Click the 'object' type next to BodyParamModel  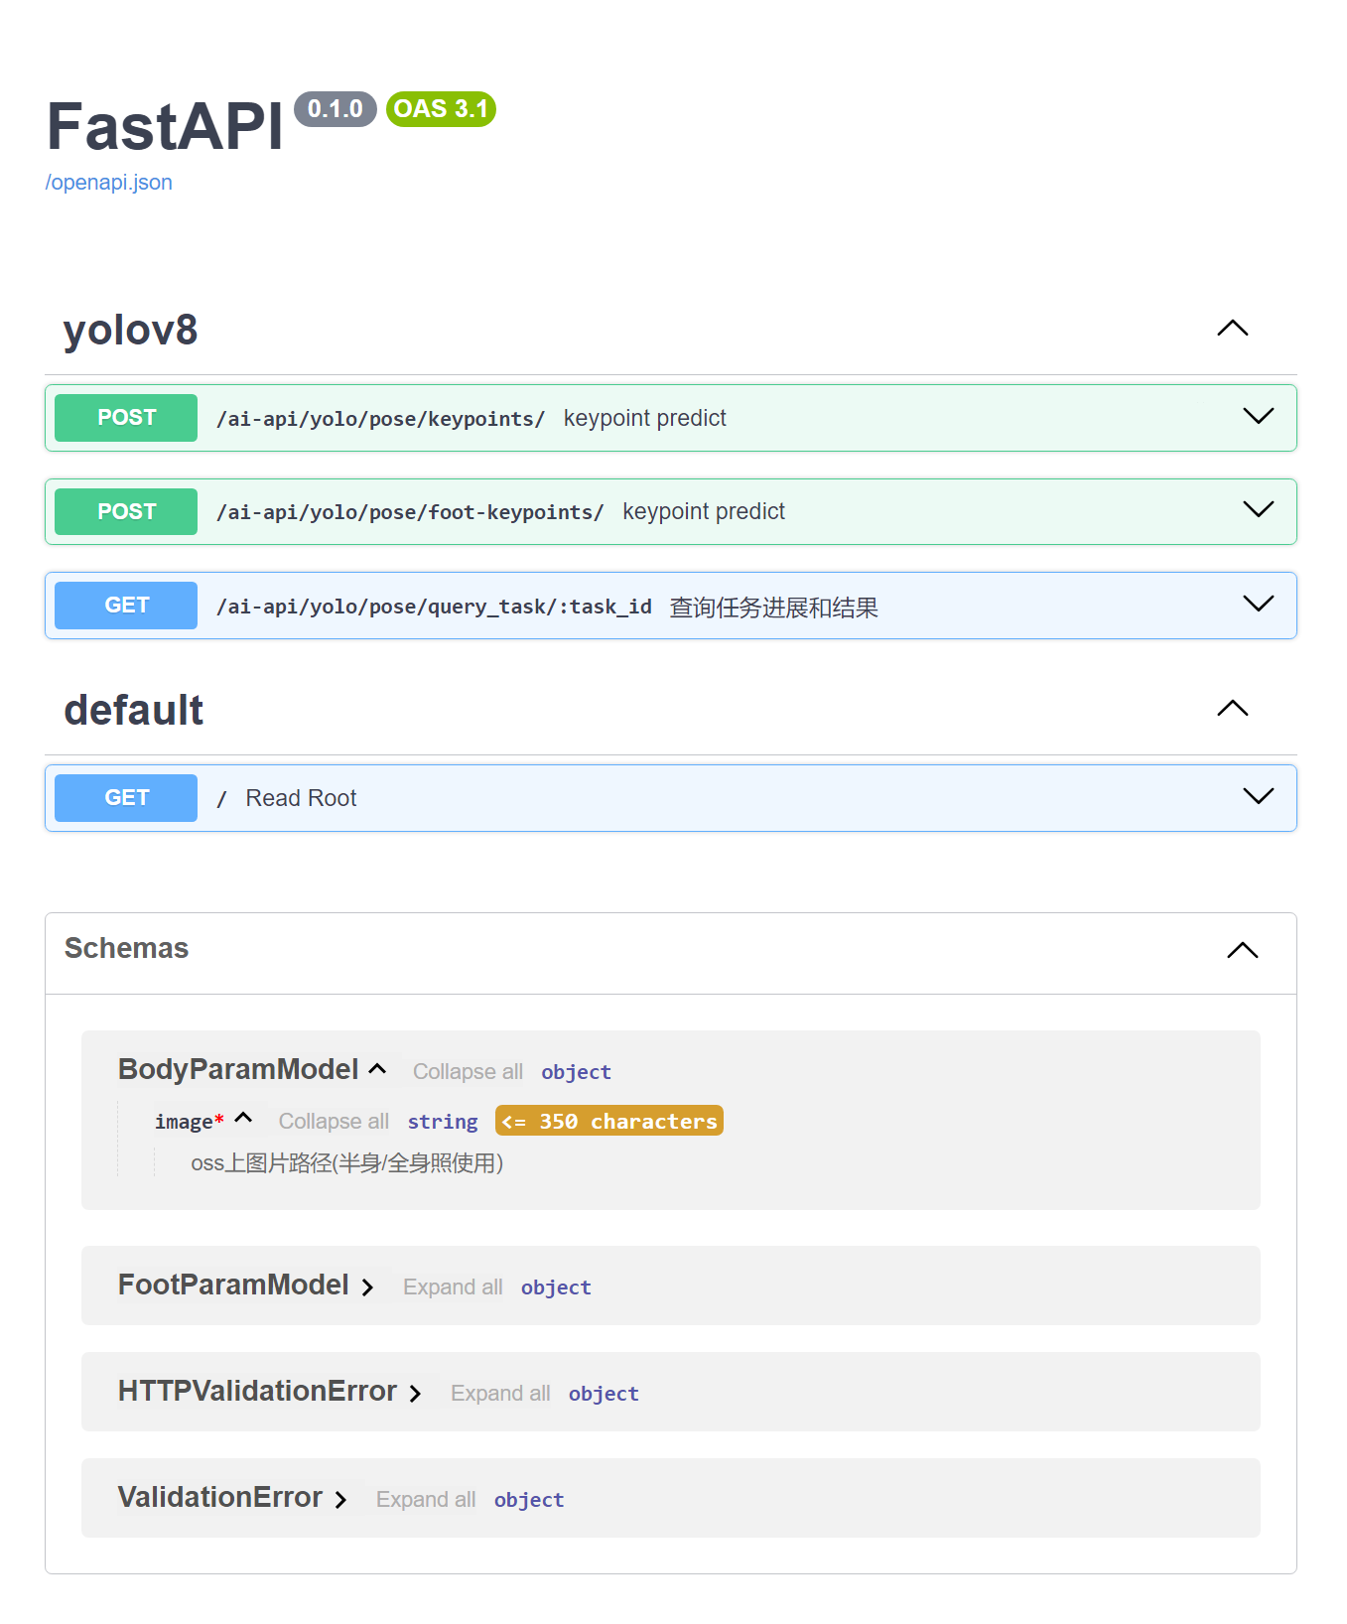[x=577, y=1072]
